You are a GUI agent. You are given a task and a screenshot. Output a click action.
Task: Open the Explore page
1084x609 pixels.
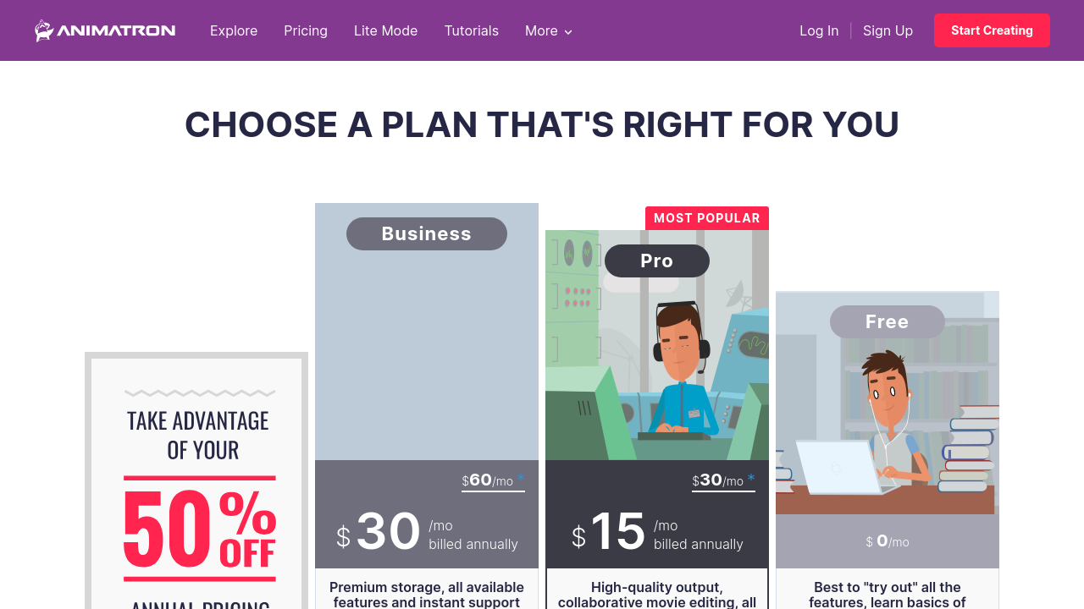click(x=234, y=30)
